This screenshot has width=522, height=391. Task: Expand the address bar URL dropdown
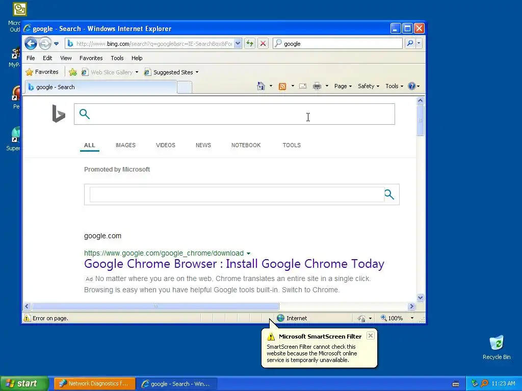(238, 44)
